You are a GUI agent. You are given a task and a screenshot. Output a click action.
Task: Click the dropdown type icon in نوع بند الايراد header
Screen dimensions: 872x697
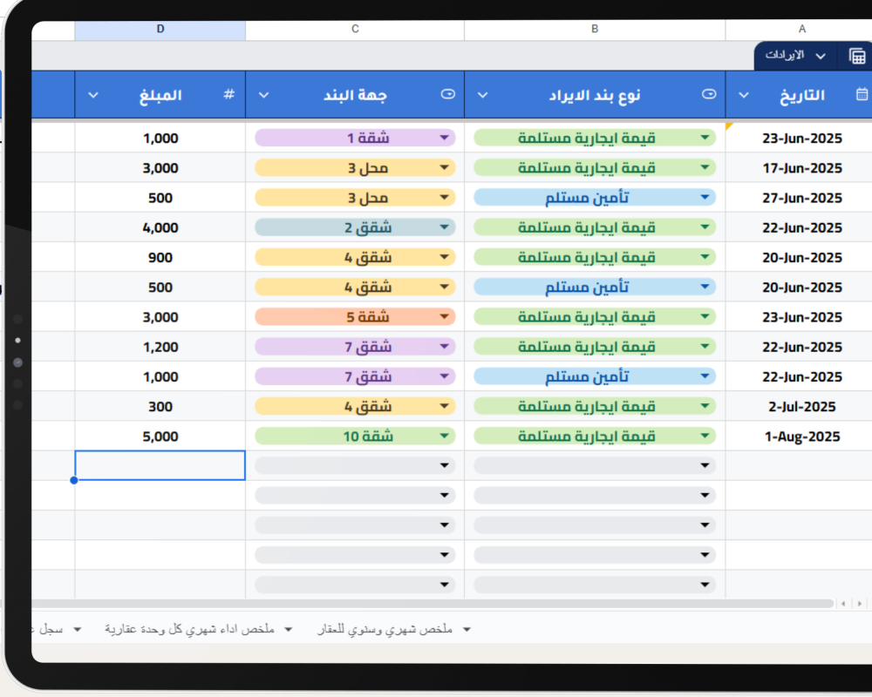[708, 94]
